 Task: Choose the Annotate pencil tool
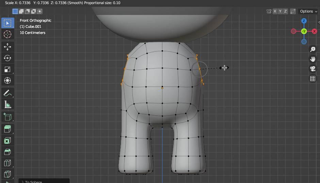[7, 93]
